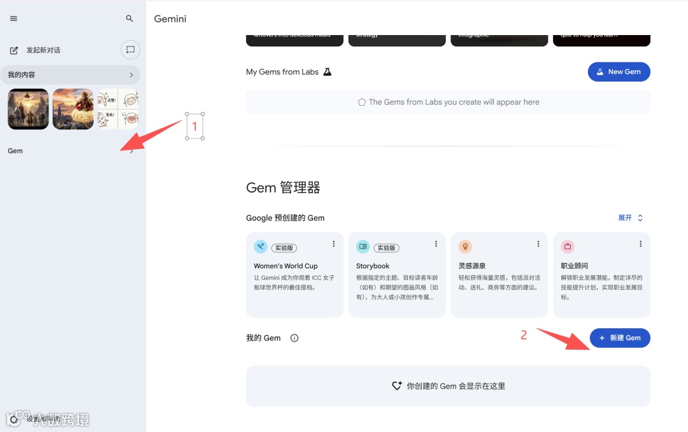
Task: Click the 我的内容 sidebar item
Action: point(70,75)
